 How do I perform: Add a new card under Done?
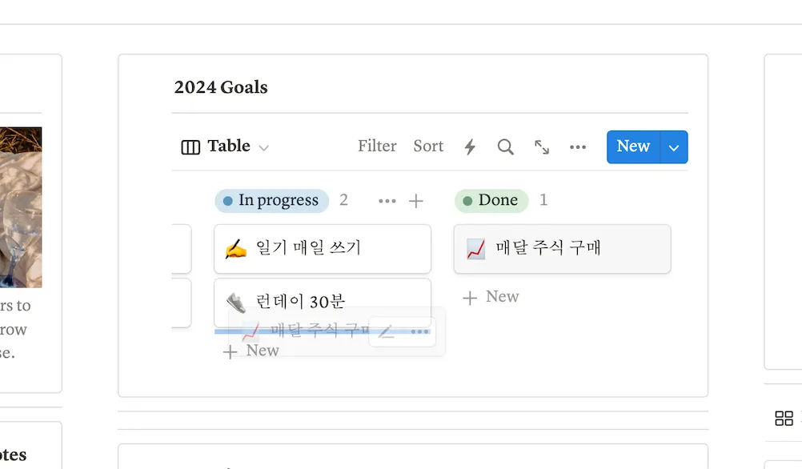491,297
